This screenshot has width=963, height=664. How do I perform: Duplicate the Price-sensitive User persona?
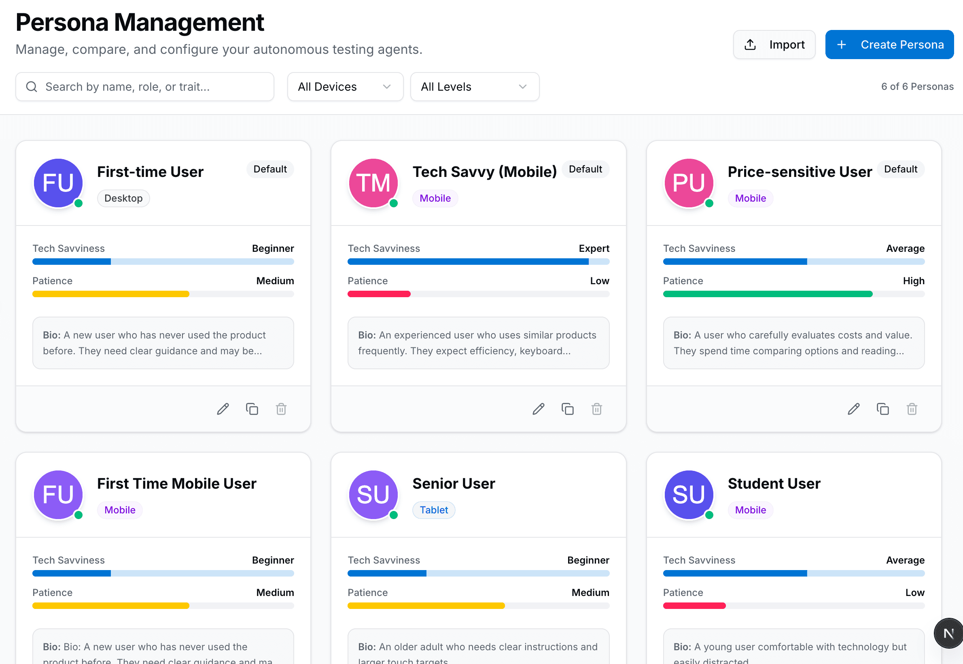pos(883,409)
